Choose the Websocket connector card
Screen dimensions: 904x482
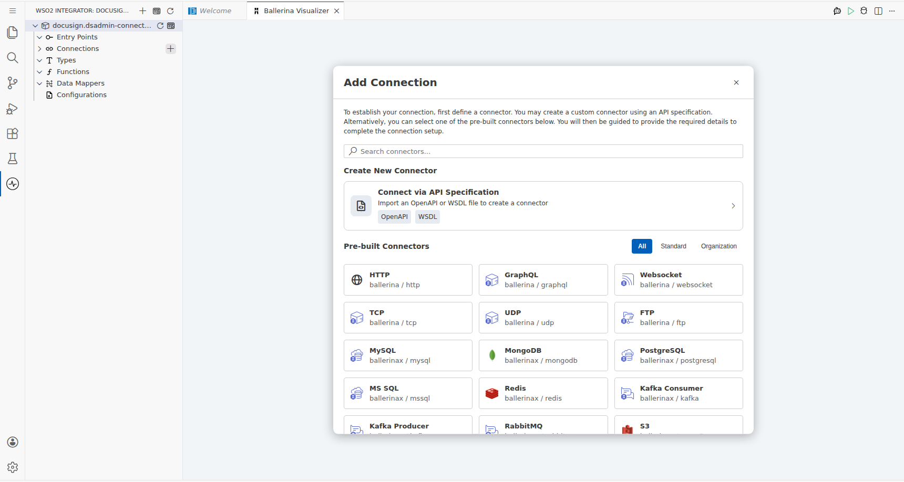[x=679, y=280]
